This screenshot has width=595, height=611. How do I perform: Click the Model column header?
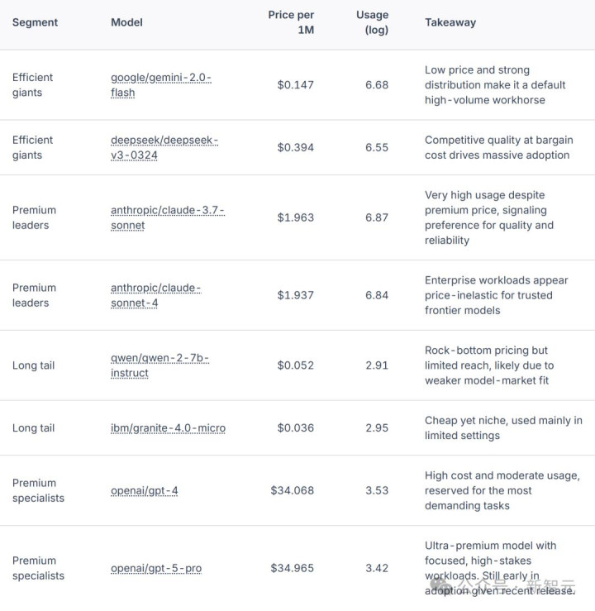pyautogui.click(x=126, y=22)
